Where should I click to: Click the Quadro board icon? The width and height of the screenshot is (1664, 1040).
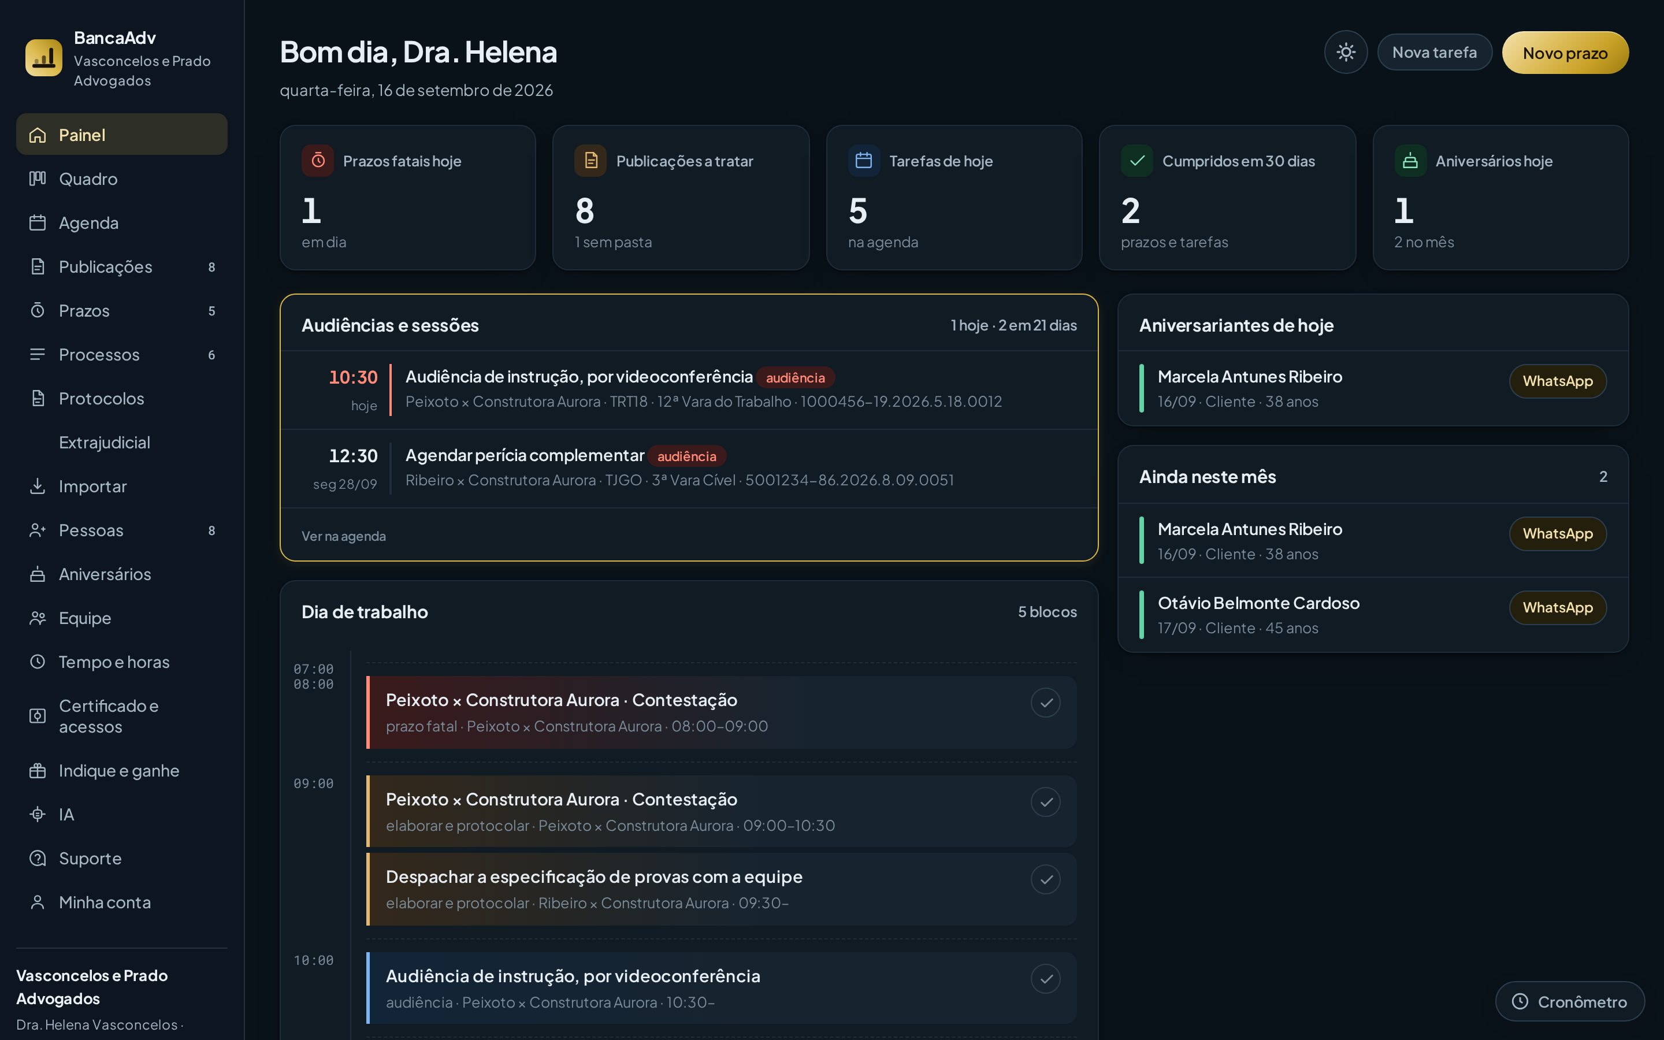(x=38, y=179)
